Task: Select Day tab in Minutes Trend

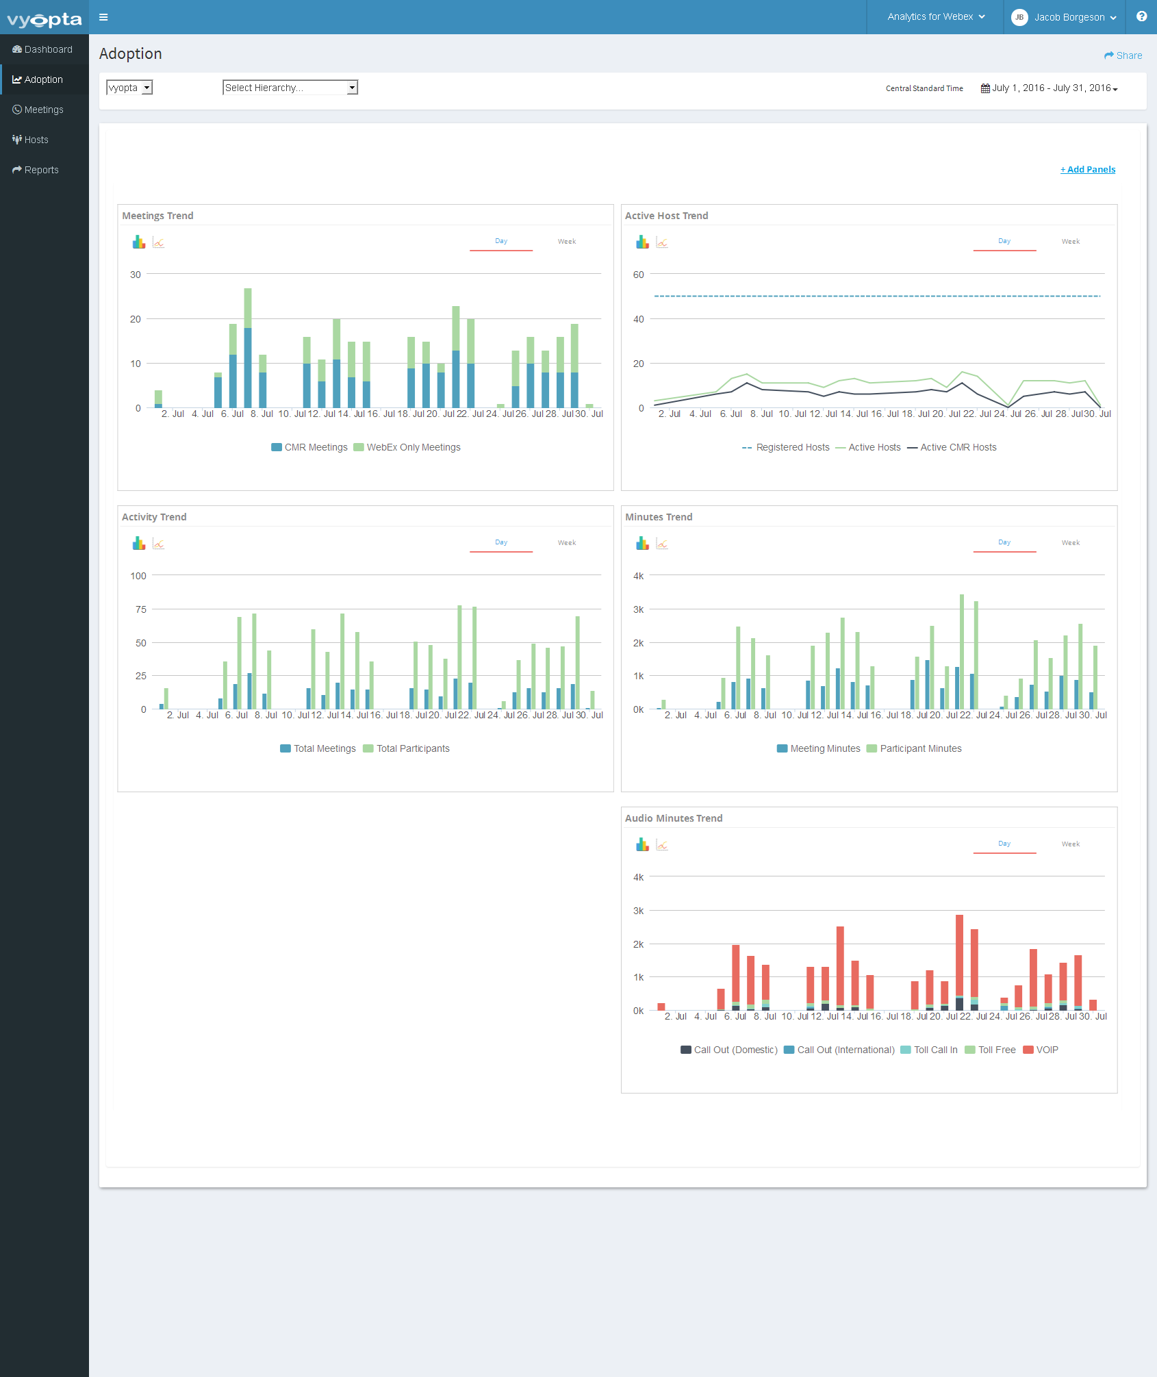Action: tap(1004, 543)
